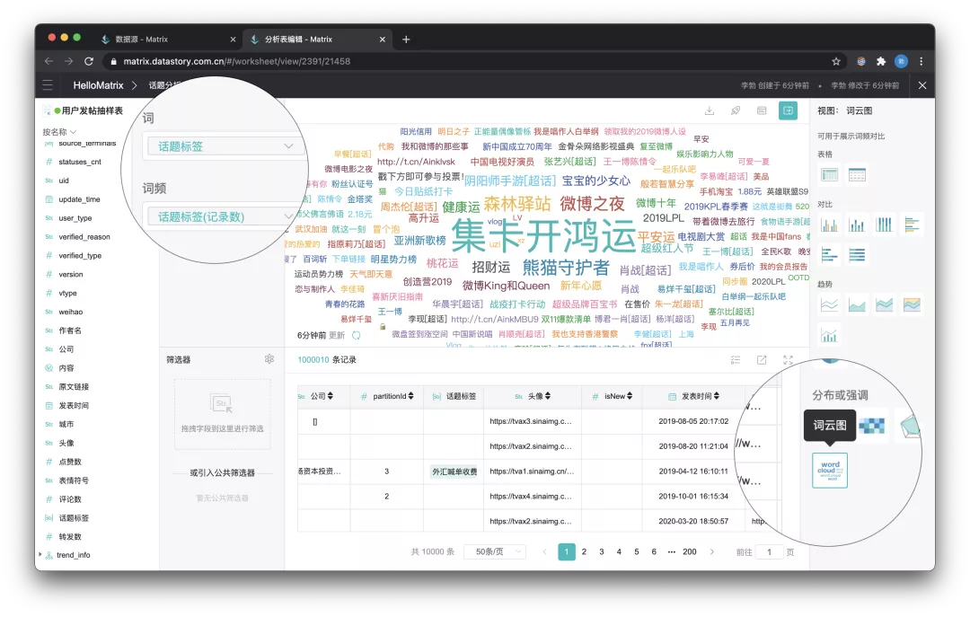Go to page 6 of the table

[654, 551]
